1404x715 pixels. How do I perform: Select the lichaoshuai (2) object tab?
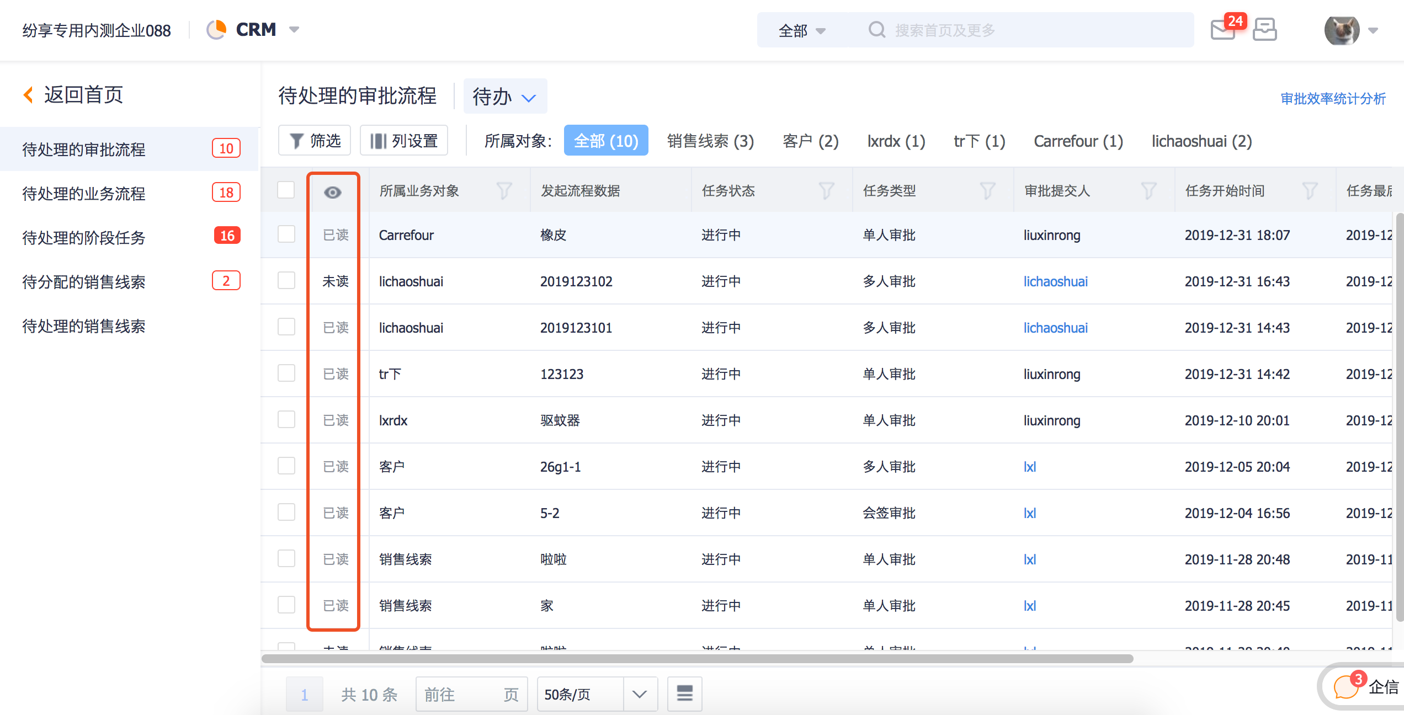tap(1201, 141)
